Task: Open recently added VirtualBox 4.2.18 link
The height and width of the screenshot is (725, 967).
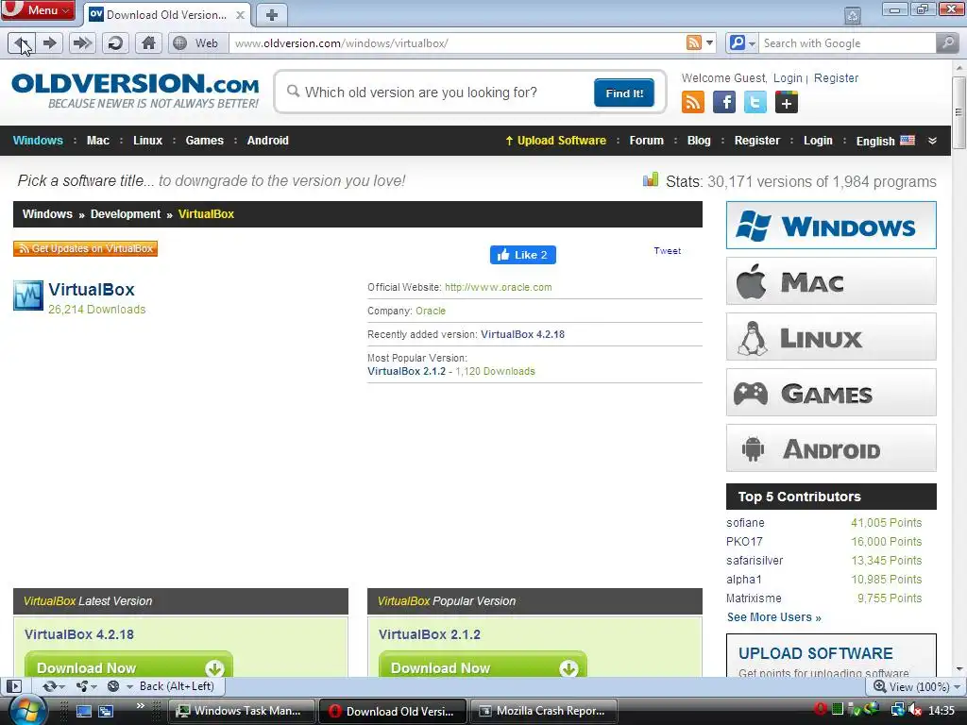Action: click(522, 334)
